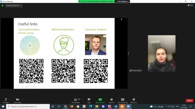Click the Windows taskbar search box

(28, 106)
